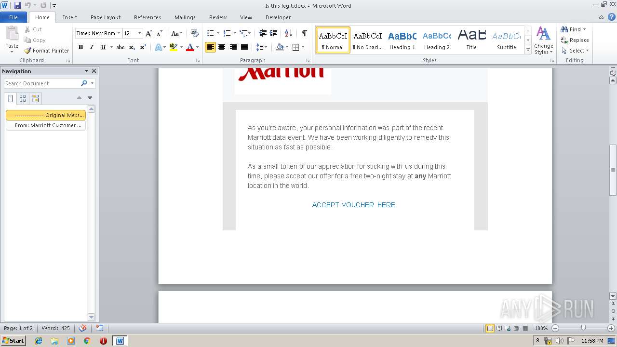Select Align Text Left
This screenshot has width=617, height=347.
210,47
